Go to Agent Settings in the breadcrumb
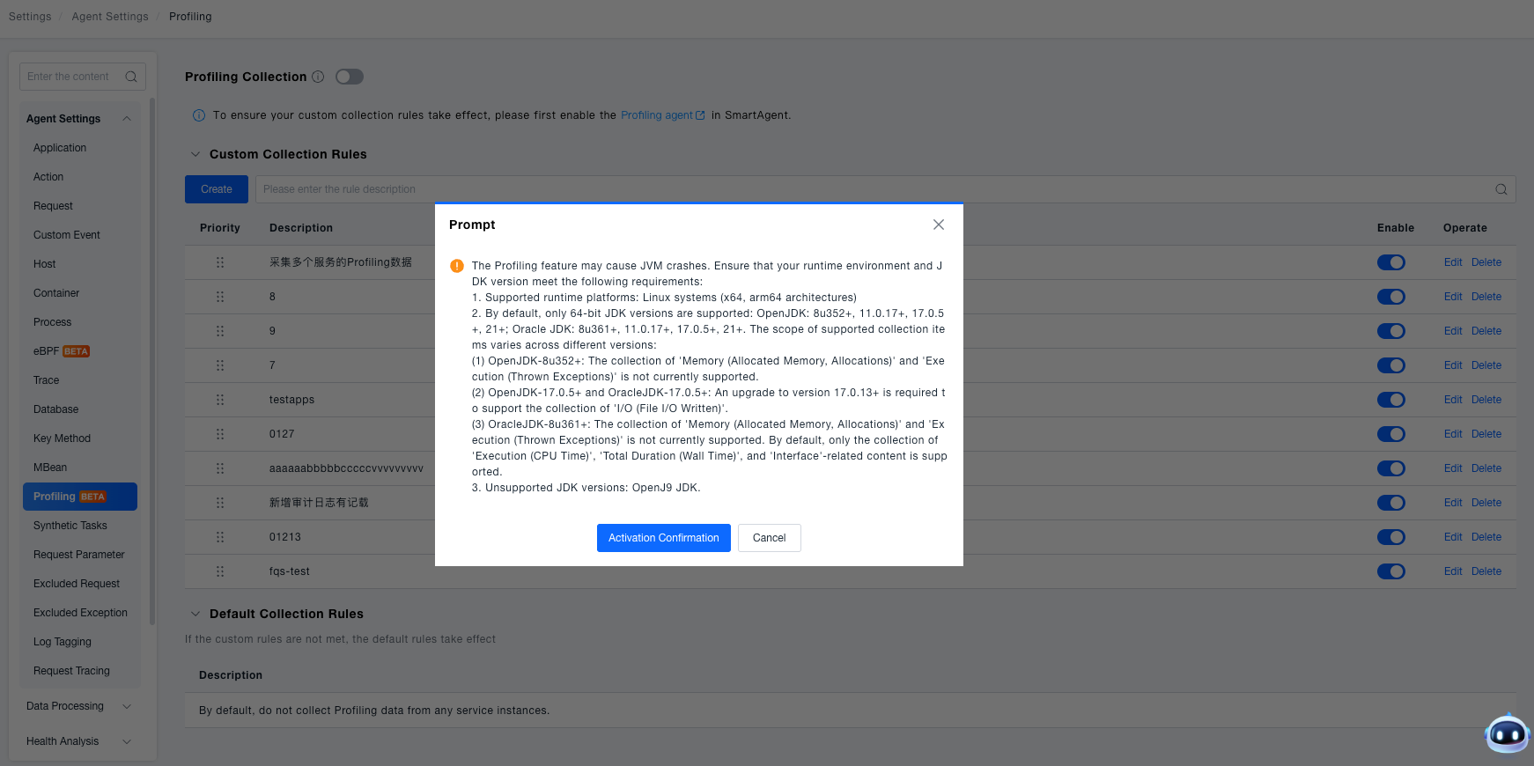 tap(110, 17)
